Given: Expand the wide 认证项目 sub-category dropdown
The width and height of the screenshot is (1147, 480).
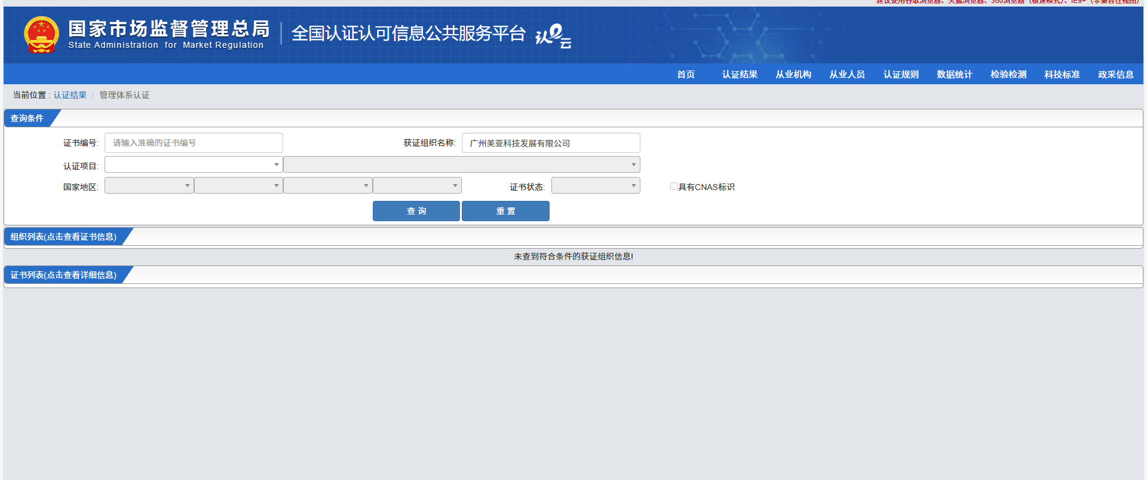Looking at the screenshot, I should coord(462,164).
